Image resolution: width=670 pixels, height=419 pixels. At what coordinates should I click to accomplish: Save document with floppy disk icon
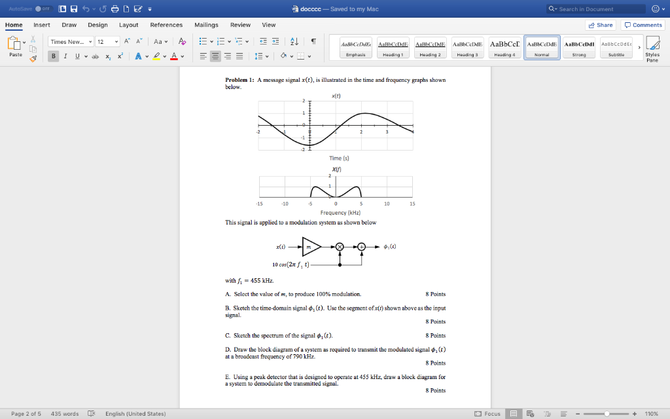(x=74, y=9)
